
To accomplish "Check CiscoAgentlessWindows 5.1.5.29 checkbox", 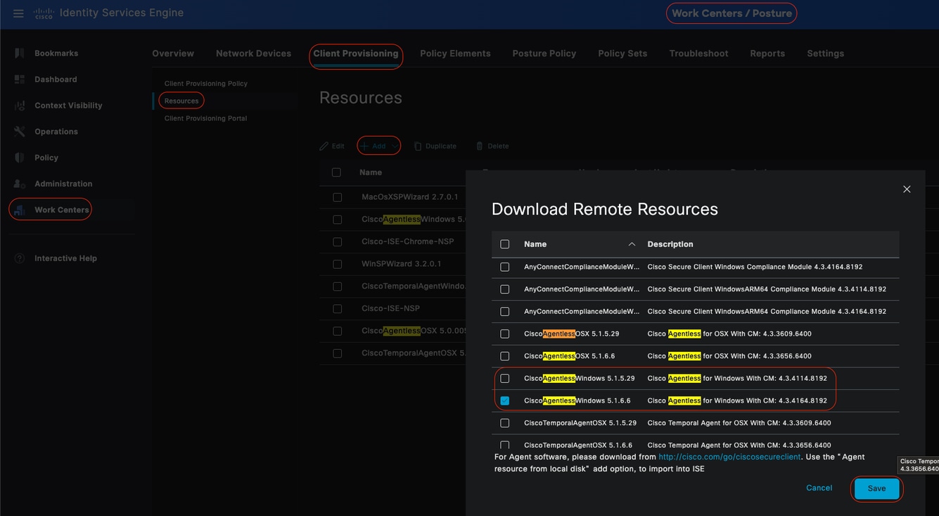I will [504, 379].
